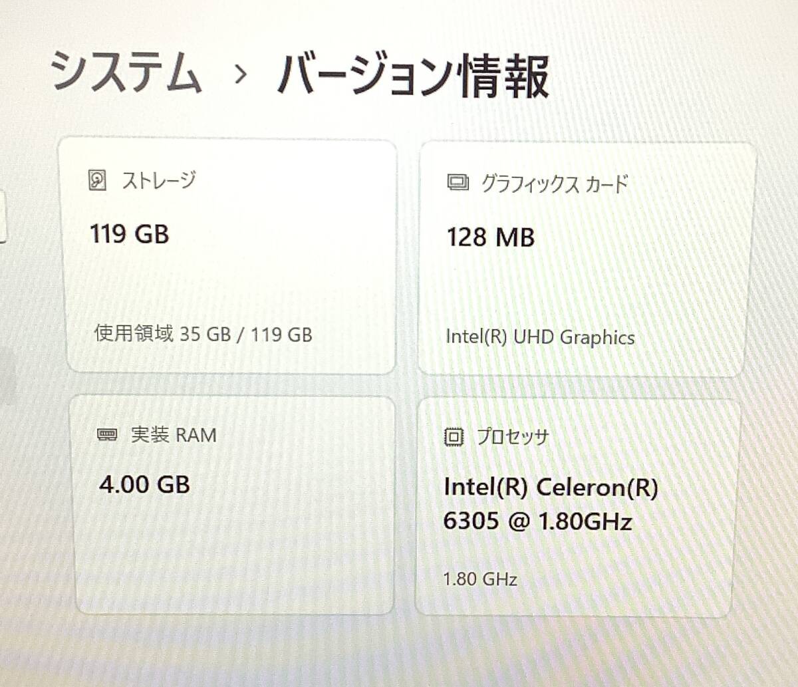
Task: Click the small 1.80 GHz speed text
Action: [x=480, y=579]
